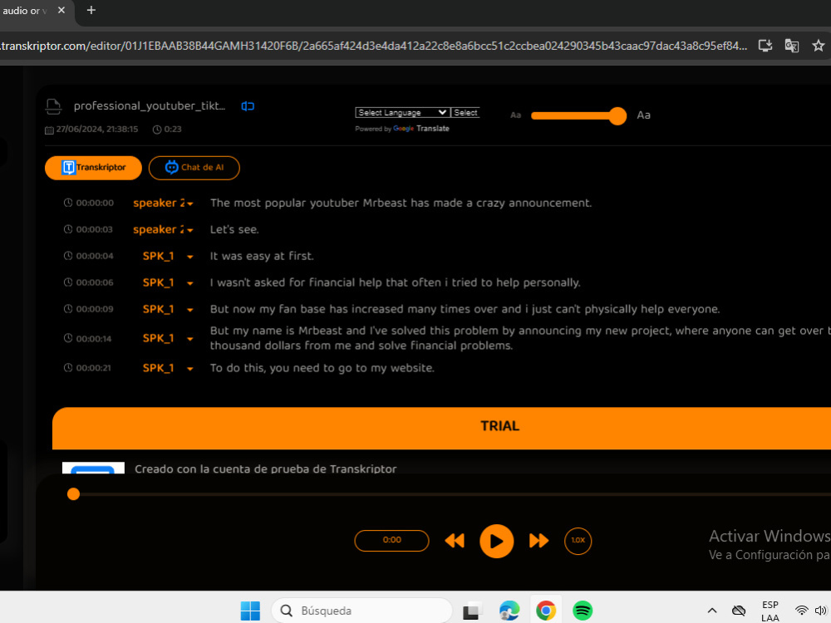This screenshot has width=831, height=623.
Task: Open the Windows Start menu
Action: [x=250, y=611]
